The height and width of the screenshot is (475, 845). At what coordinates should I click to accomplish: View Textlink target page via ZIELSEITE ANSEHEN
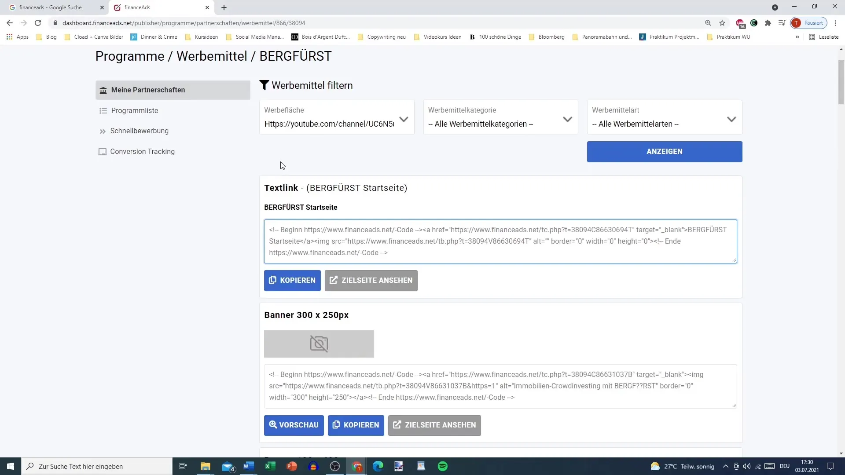(x=371, y=280)
